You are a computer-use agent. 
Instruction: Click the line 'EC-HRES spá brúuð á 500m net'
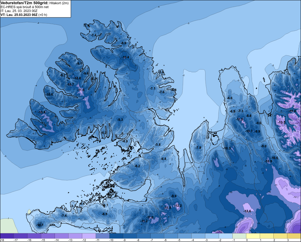(25, 7)
